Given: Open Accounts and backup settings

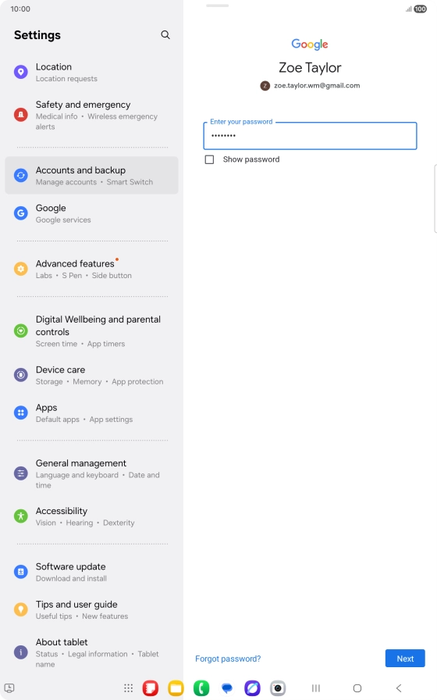Looking at the screenshot, I should tap(91, 176).
